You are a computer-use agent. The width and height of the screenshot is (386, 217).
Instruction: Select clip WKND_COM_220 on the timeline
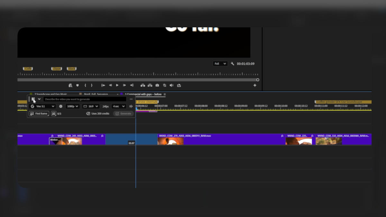(x=300, y=139)
